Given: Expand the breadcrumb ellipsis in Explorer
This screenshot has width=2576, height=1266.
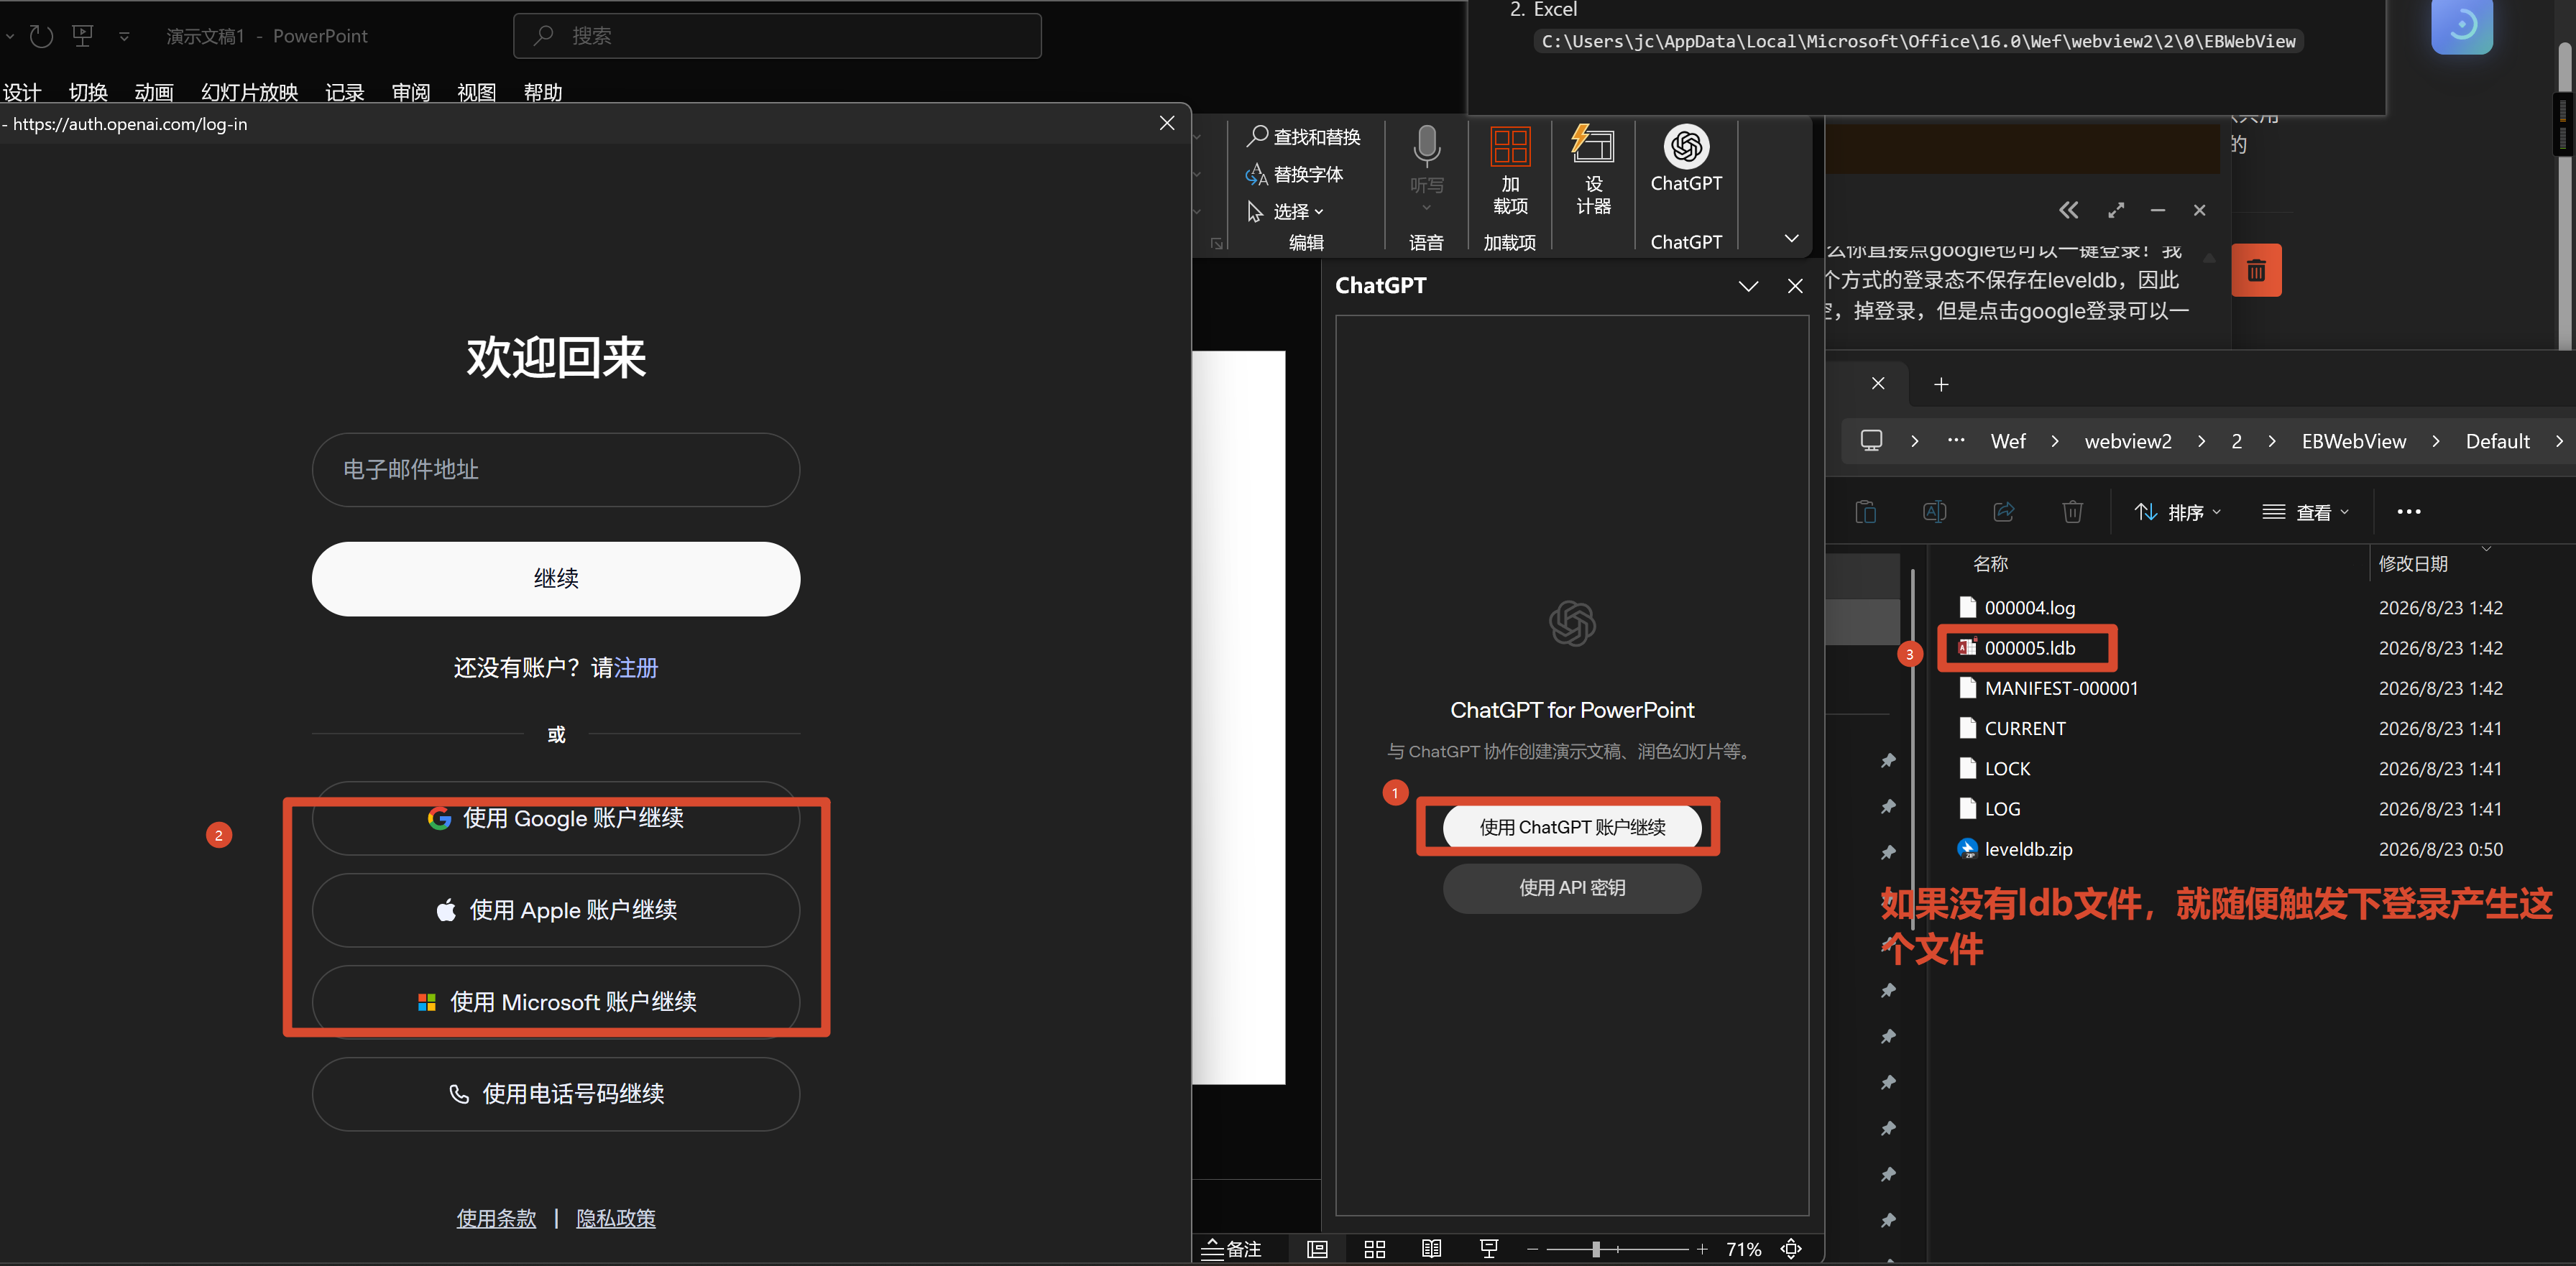Looking at the screenshot, I should (1956, 441).
